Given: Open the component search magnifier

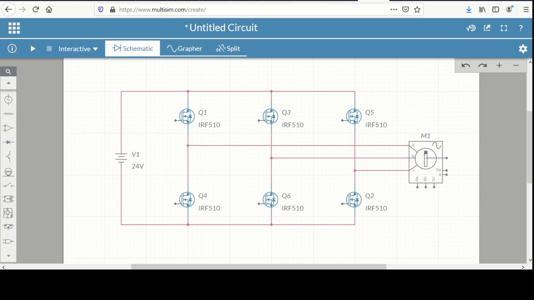Looking at the screenshot, I should (x=8, y=72).
